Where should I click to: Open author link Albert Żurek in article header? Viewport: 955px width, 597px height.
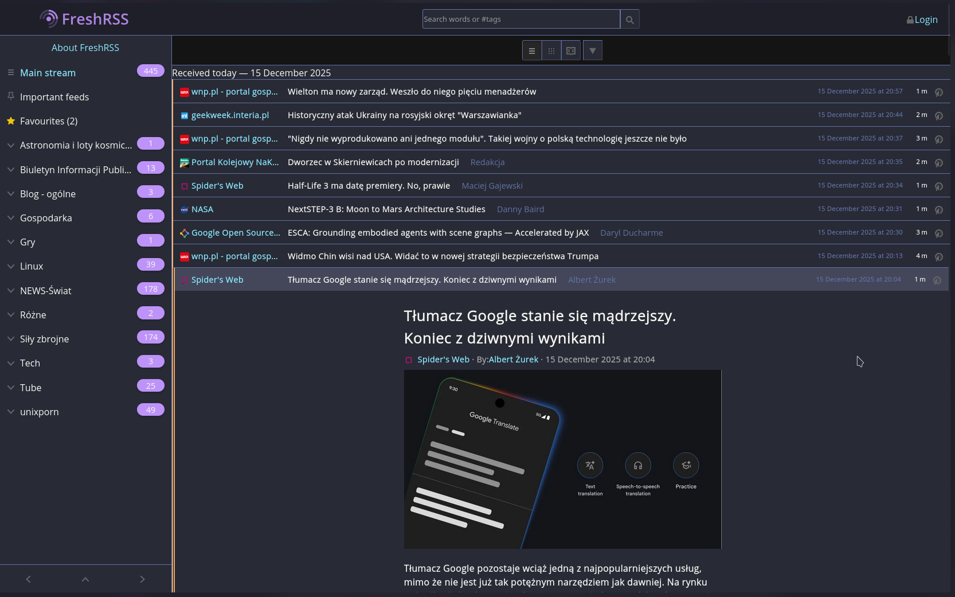click(x=514, y=360)
